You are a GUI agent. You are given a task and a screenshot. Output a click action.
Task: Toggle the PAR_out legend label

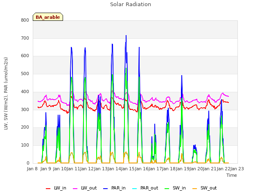(x=149, y=188)
